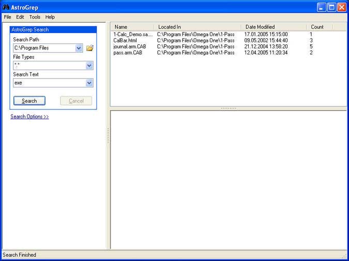Expand the Search Options link

coord(29,117)
